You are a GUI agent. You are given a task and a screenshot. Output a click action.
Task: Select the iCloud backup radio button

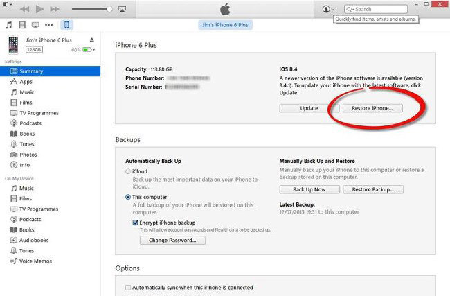[128, 171]
